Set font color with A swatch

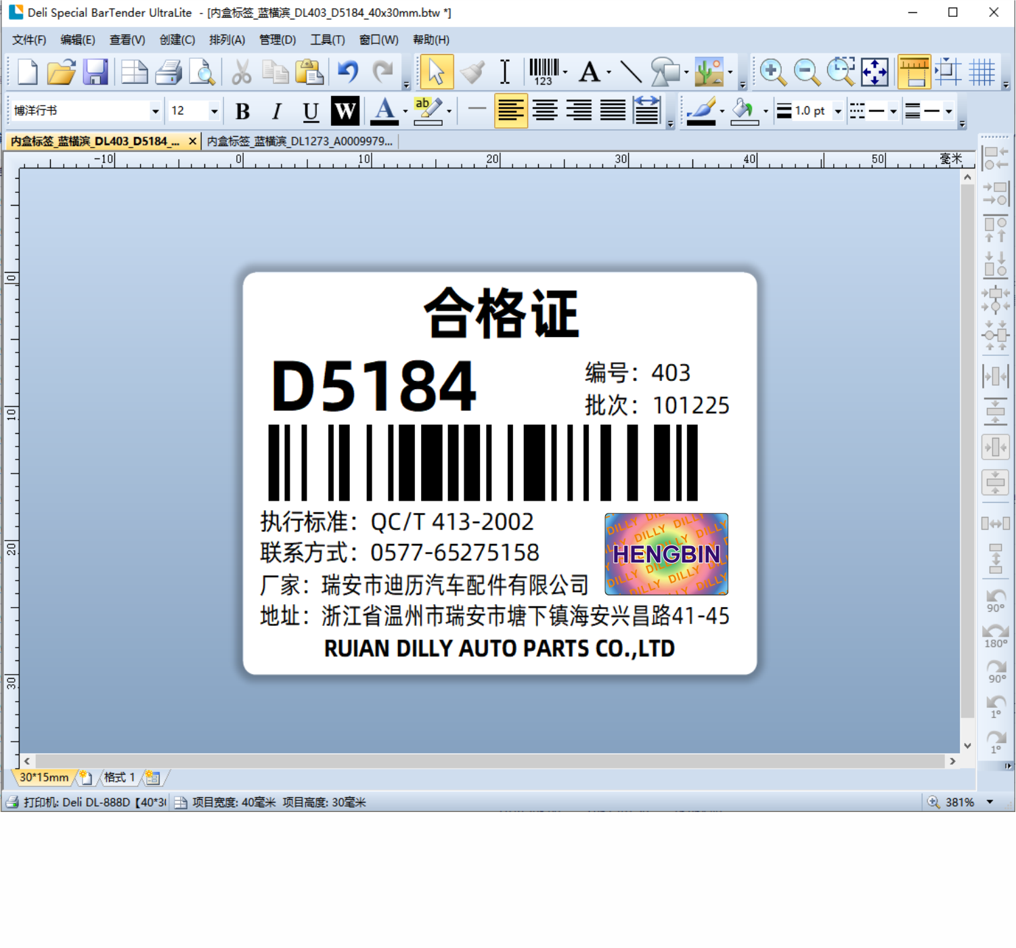[x=384, y=111]
